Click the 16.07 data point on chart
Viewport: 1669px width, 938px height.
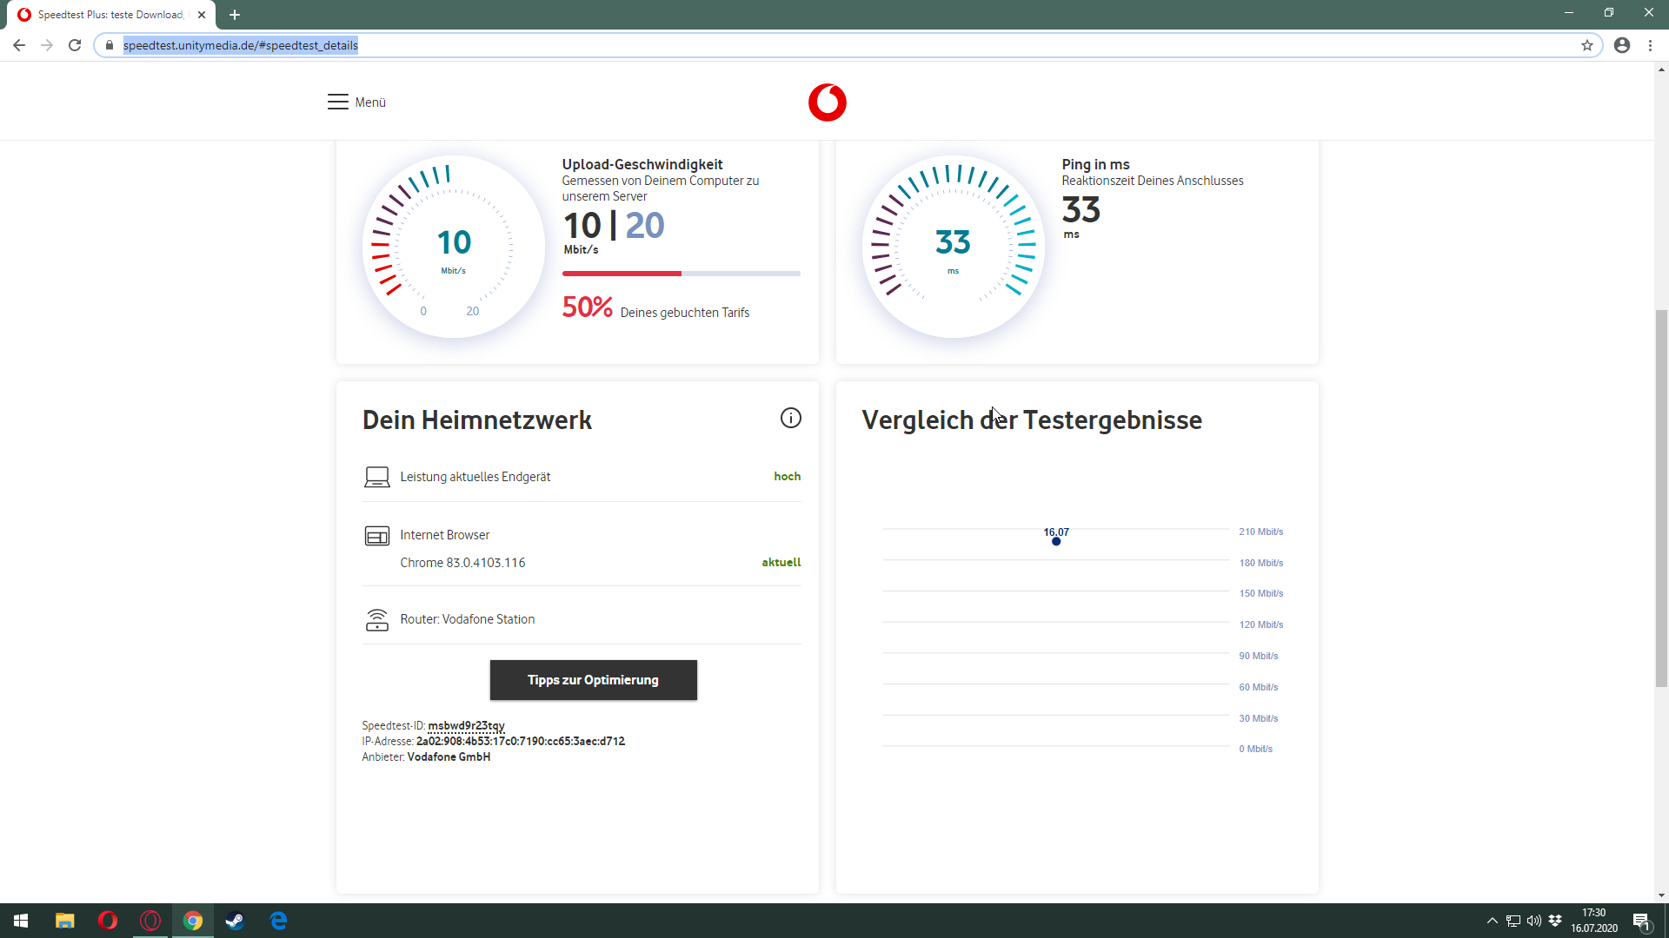pos(1056,541)
